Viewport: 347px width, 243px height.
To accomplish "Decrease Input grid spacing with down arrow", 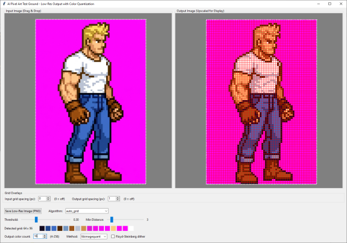I will (48, 200).
